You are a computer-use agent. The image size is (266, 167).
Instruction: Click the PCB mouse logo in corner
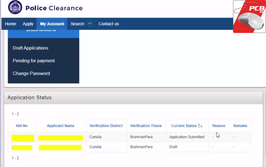pyautogui.click(x=249, y=17)
